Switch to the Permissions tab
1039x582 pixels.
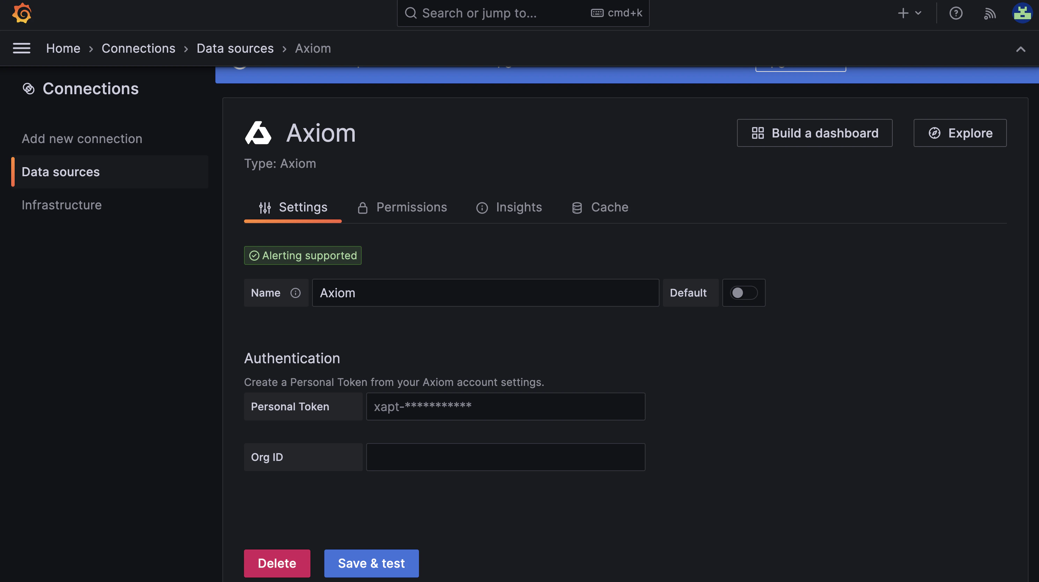pyautogui.click(x=403, y=207)
